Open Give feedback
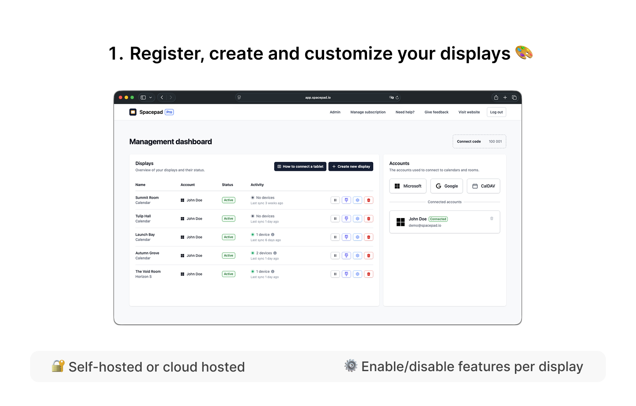636x406 pixels. pyautogui.click(x=436, y=112)
